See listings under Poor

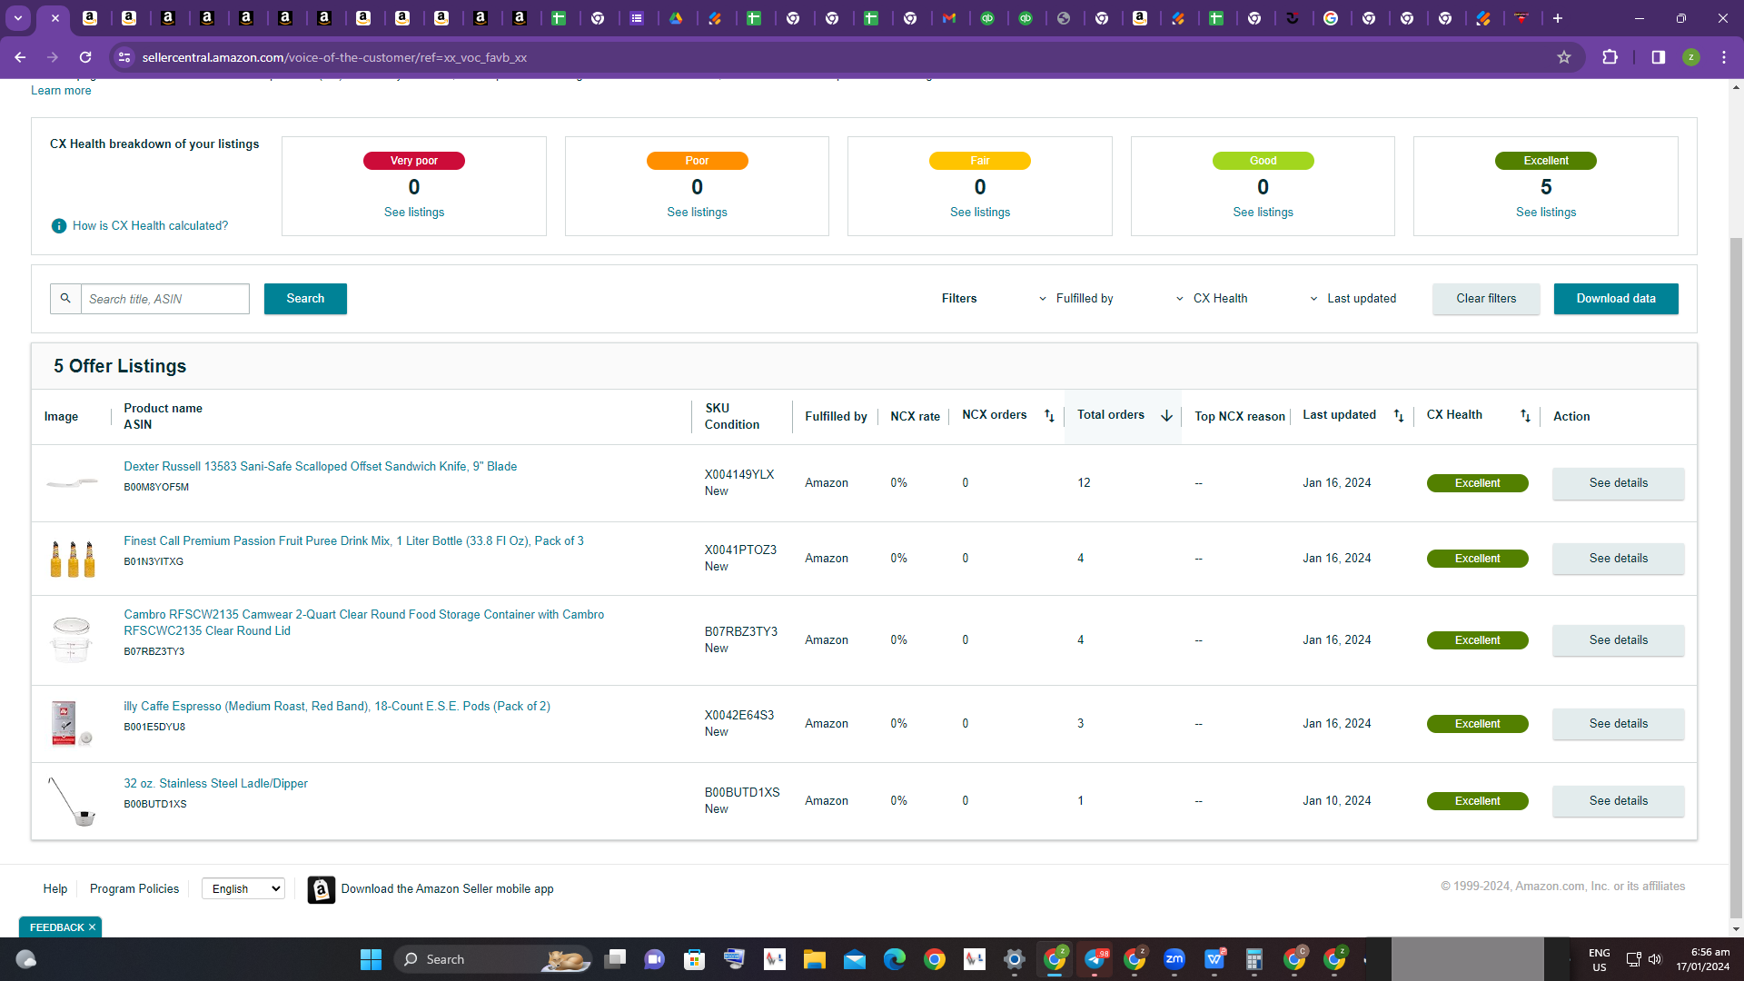pyautogui.click(x=697, y=213)
